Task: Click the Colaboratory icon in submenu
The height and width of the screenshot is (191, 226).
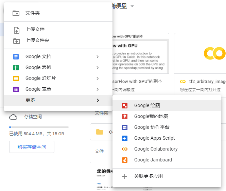Action: click(x=125, y=149)
